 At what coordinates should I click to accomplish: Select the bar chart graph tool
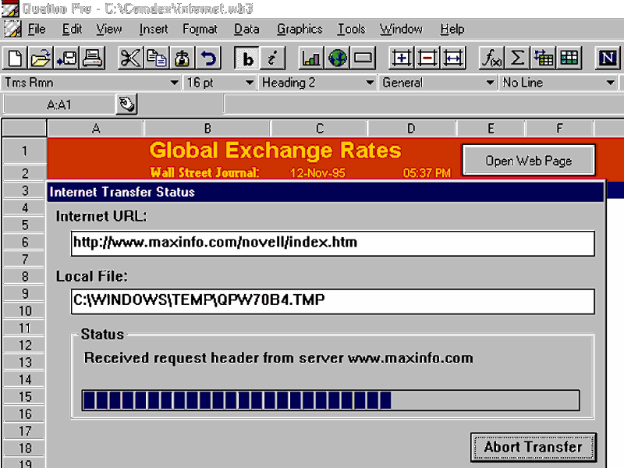(310, 58)
